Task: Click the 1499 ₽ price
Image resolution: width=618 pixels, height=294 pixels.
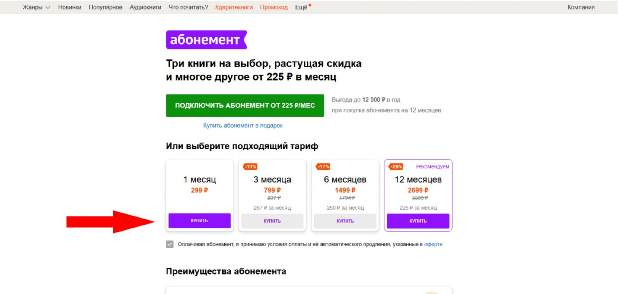Action: click(345, 190)
